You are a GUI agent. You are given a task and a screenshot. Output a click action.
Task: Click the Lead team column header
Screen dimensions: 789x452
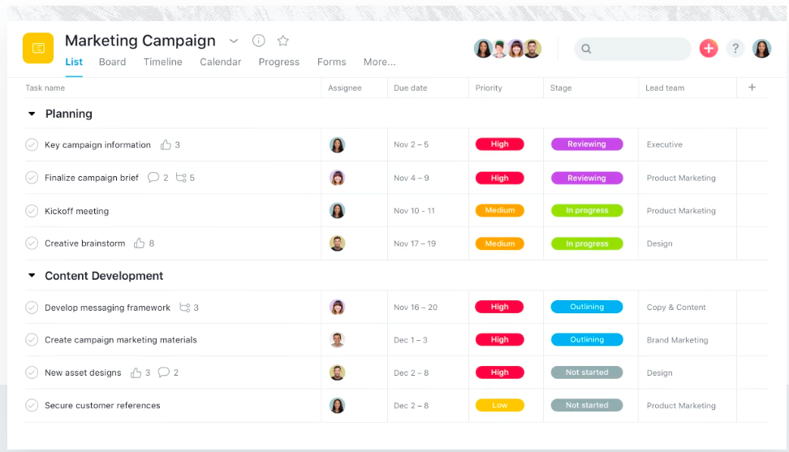(665, 88)
